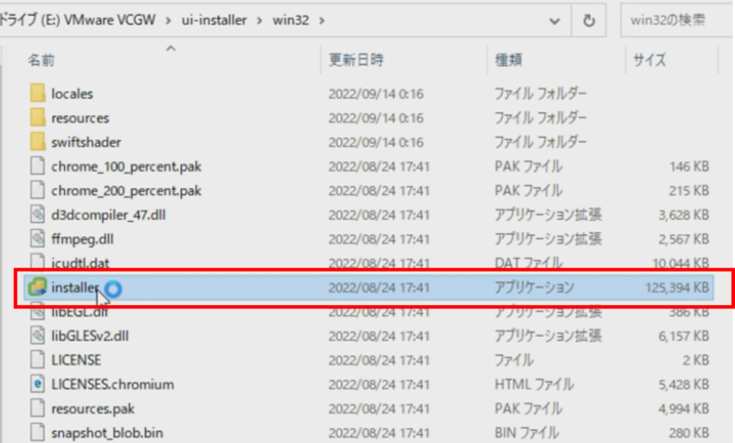Click the ffmpeg.dll file icon

(x=38, y=239)
